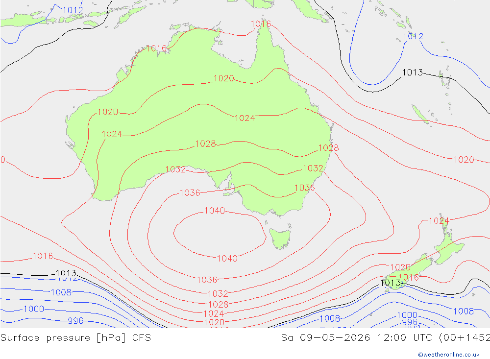Image resolution: width=490 pixels, height=359 pixels.
Task: Click the black 1013 label southwest of Australia
Action: click(66, 273)
